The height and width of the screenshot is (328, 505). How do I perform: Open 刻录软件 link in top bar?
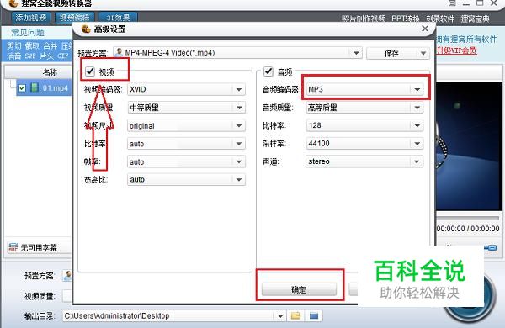tap(440, 19)
